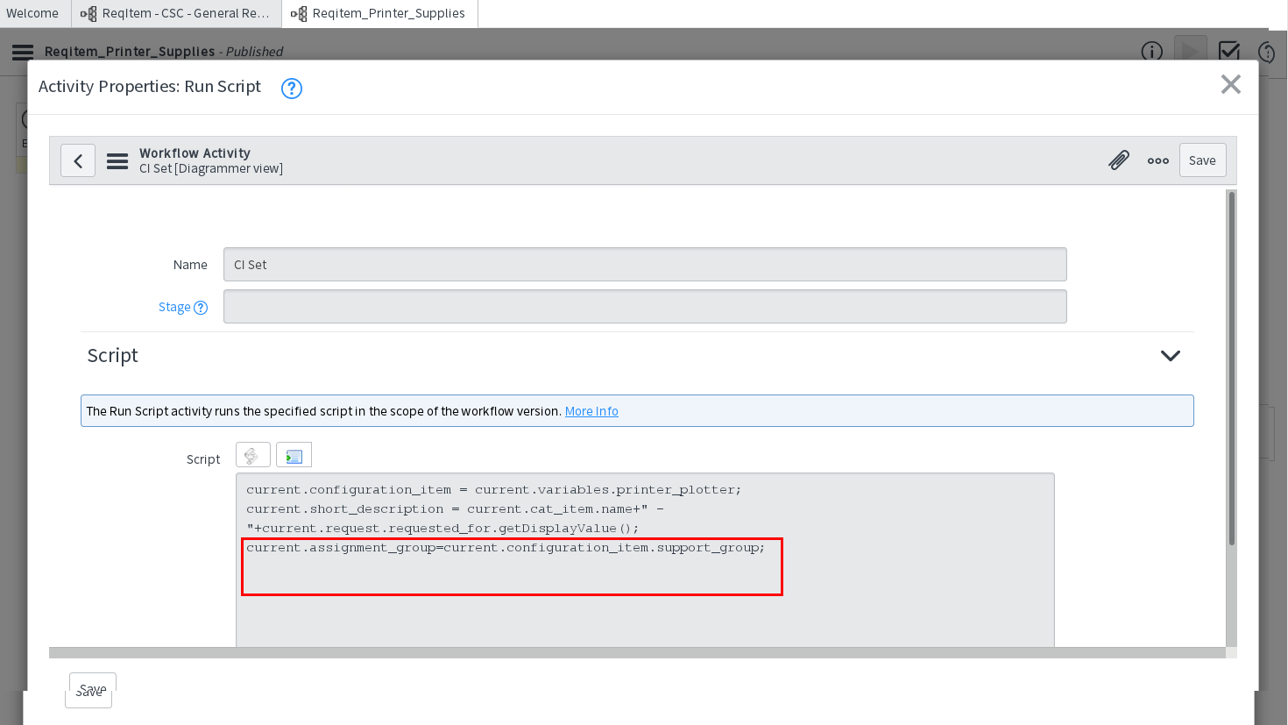1288x725 pixels.
Task: Open the Stage field help icon
Action: click(x=201, y=308)
